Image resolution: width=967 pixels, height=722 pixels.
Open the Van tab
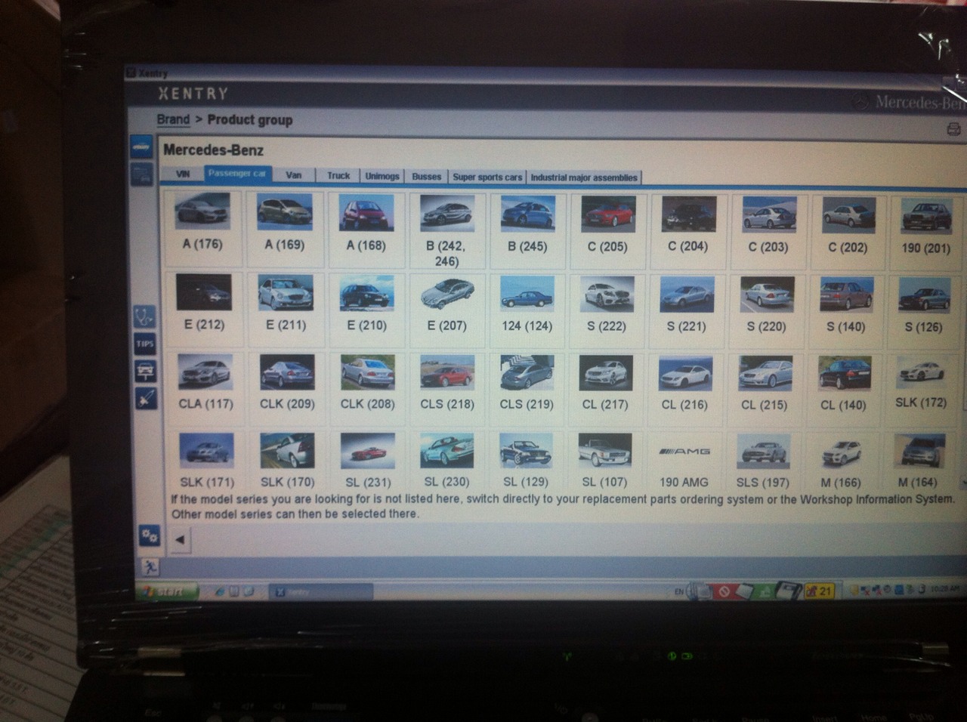294,175
